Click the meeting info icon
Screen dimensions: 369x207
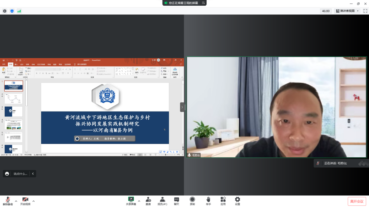[5, 11]
